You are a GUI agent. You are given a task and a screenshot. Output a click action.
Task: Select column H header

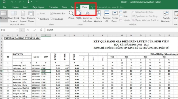point(74,35)
